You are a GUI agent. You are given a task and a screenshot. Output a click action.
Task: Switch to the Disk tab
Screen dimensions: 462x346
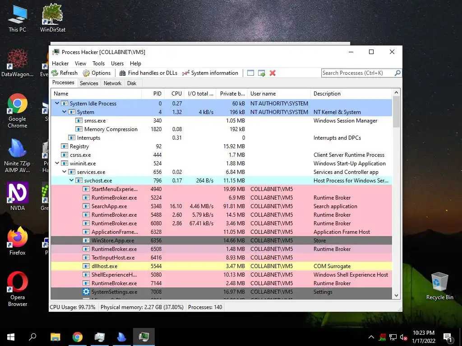point(132,83)
